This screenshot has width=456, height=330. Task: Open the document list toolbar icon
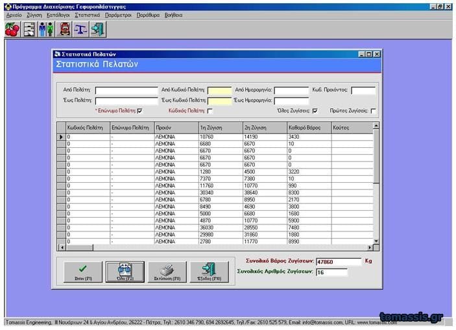click(x=29, y=29)
